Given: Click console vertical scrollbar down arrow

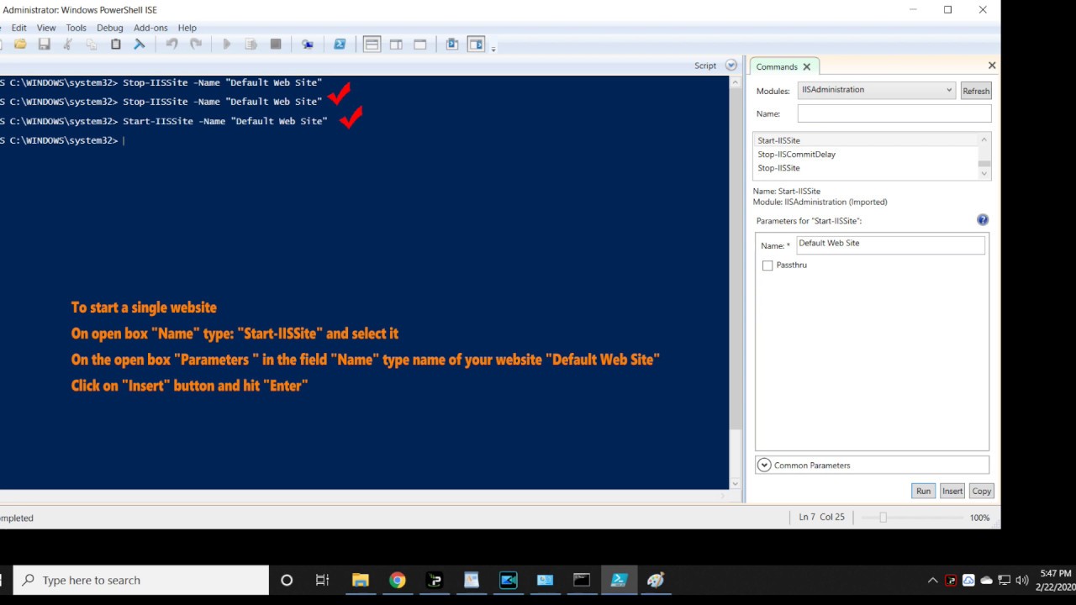Looking at the screenshot, I should (x=736, y=483).
